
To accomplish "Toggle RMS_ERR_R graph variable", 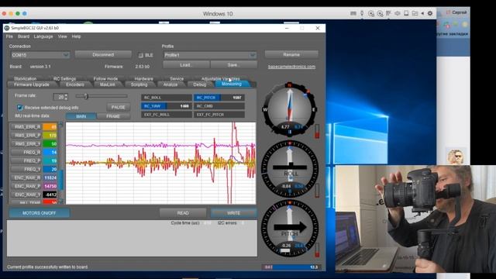I will point(26,127).
